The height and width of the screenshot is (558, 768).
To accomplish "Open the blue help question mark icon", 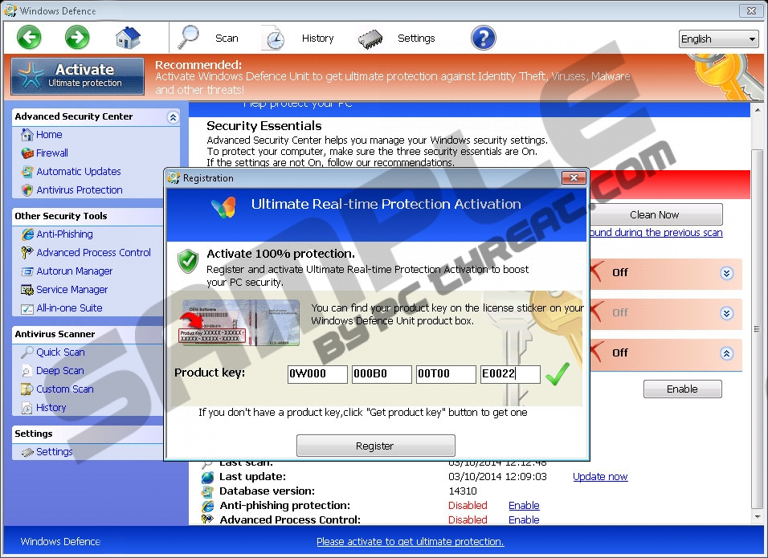I will click(x=484, y=38).
